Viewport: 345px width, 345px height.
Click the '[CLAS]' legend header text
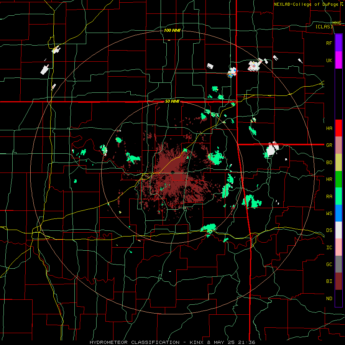(x=324, y=27)
